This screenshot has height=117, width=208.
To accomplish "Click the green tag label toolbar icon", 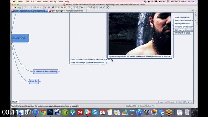I will click(x=82, y=8).
